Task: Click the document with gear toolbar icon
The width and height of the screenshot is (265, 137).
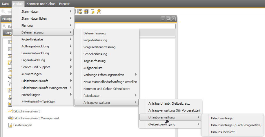Action: click(92, 12)
